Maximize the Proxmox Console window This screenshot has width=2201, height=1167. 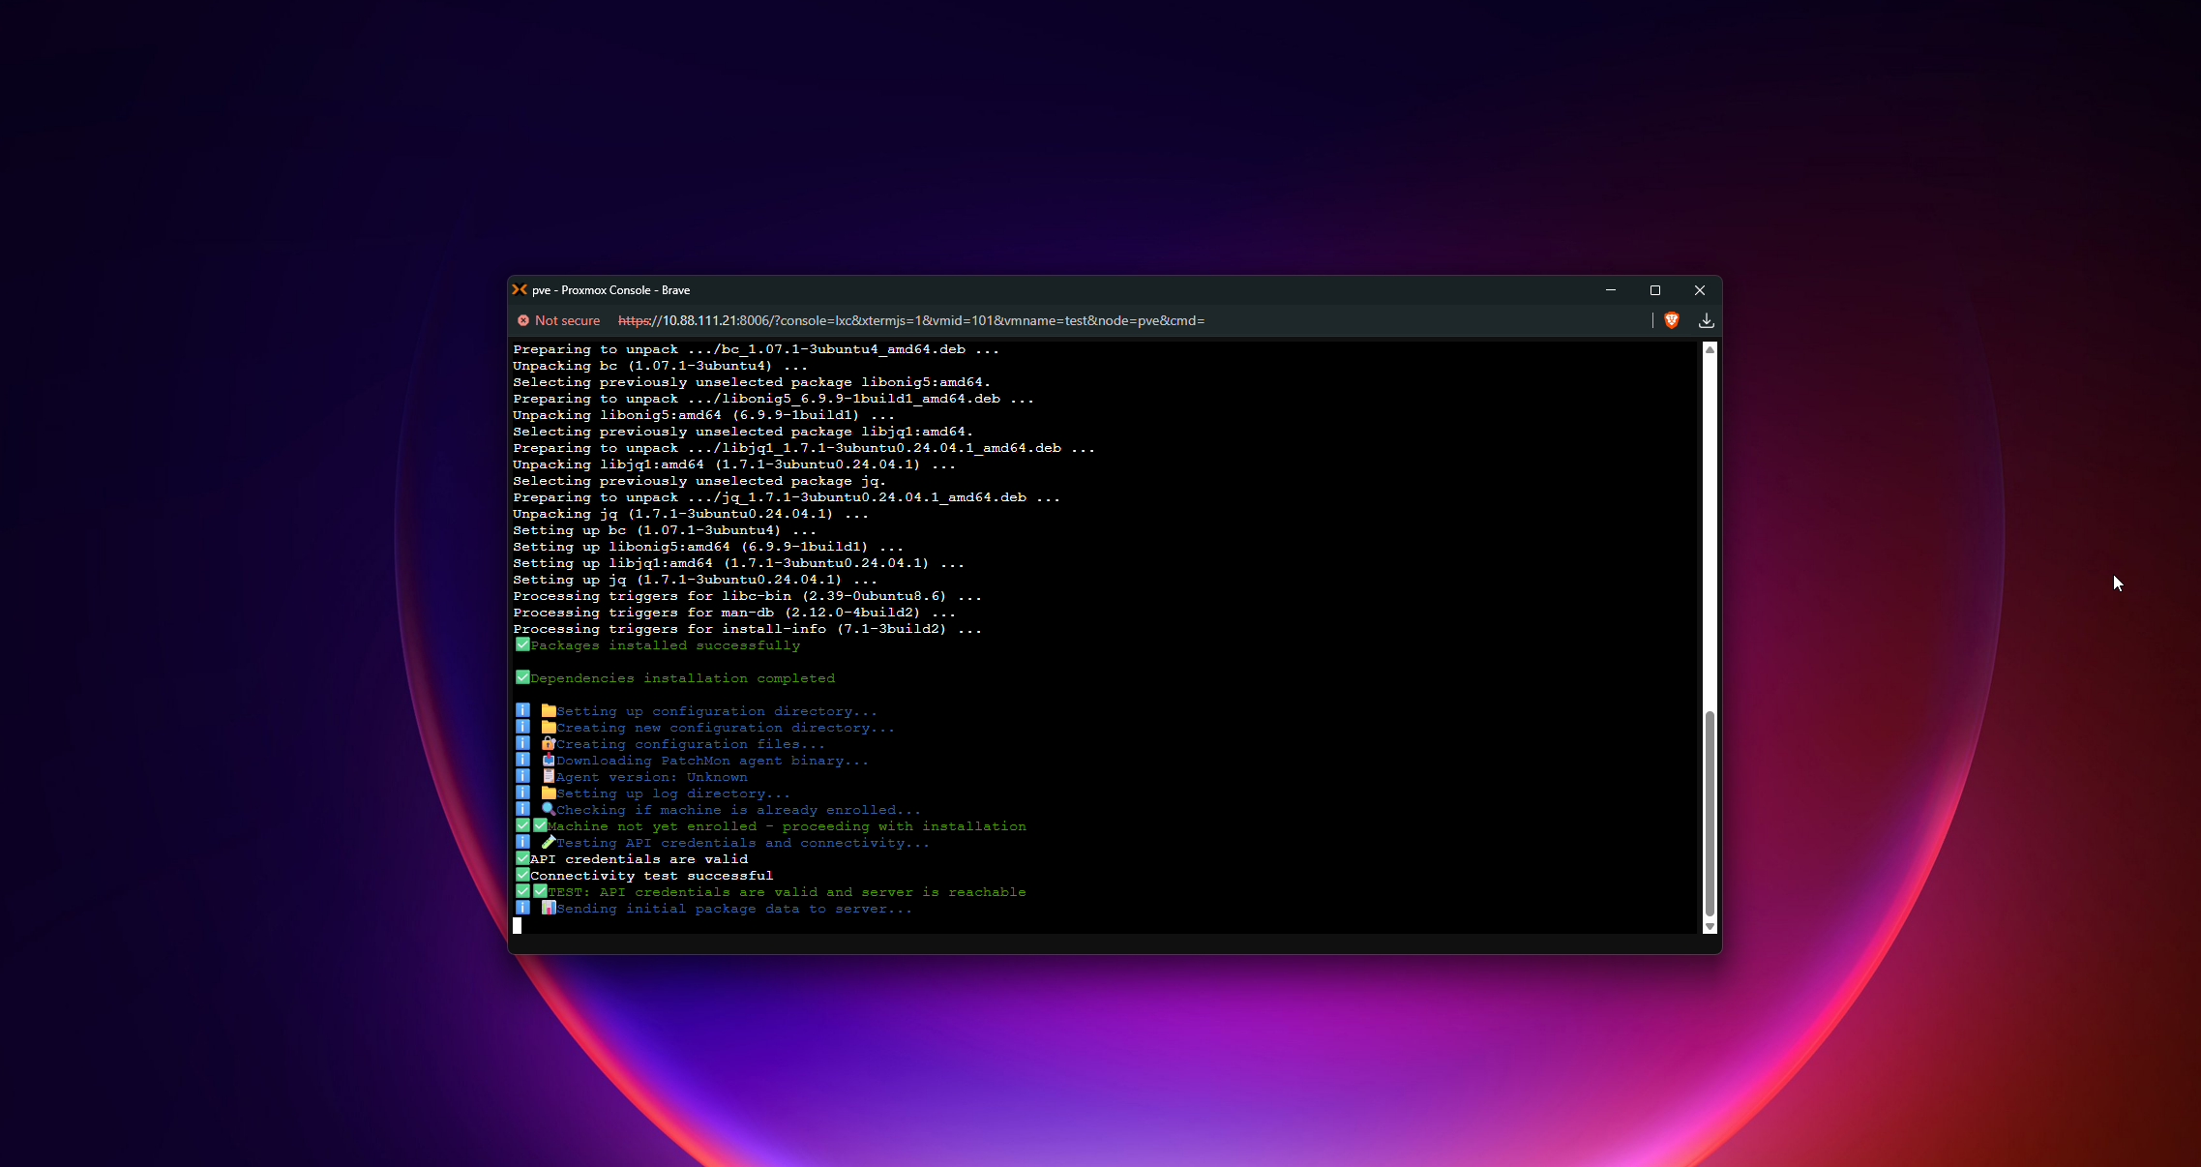click(x=1655, y=289)
